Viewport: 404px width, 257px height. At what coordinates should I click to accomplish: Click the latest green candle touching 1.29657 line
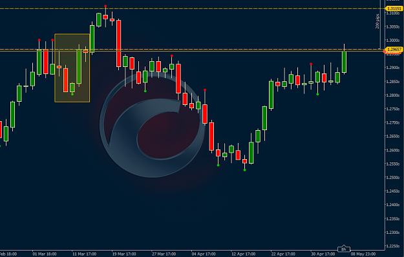click(x=344, y=62)
